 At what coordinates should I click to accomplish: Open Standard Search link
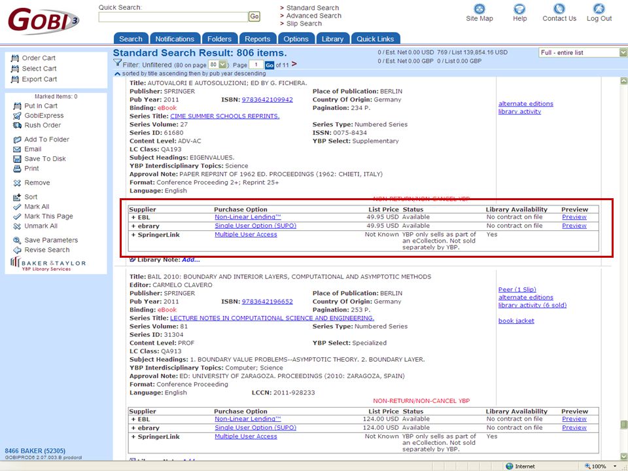313,8
